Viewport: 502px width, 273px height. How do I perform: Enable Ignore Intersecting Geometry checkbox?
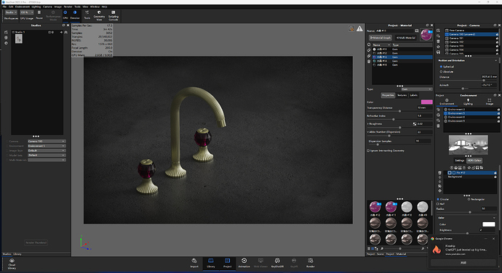[368, 150]
